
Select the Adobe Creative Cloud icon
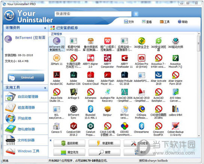90,75
